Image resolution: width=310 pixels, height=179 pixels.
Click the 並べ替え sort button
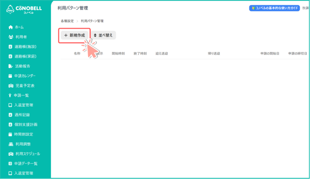click(x=103, y=35)
